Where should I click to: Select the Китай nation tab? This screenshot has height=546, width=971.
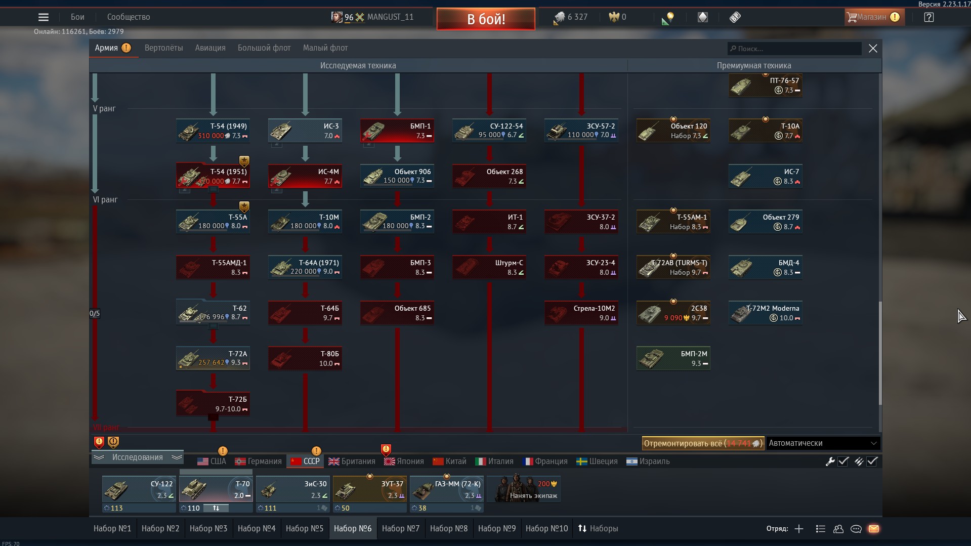click(449, 461)
